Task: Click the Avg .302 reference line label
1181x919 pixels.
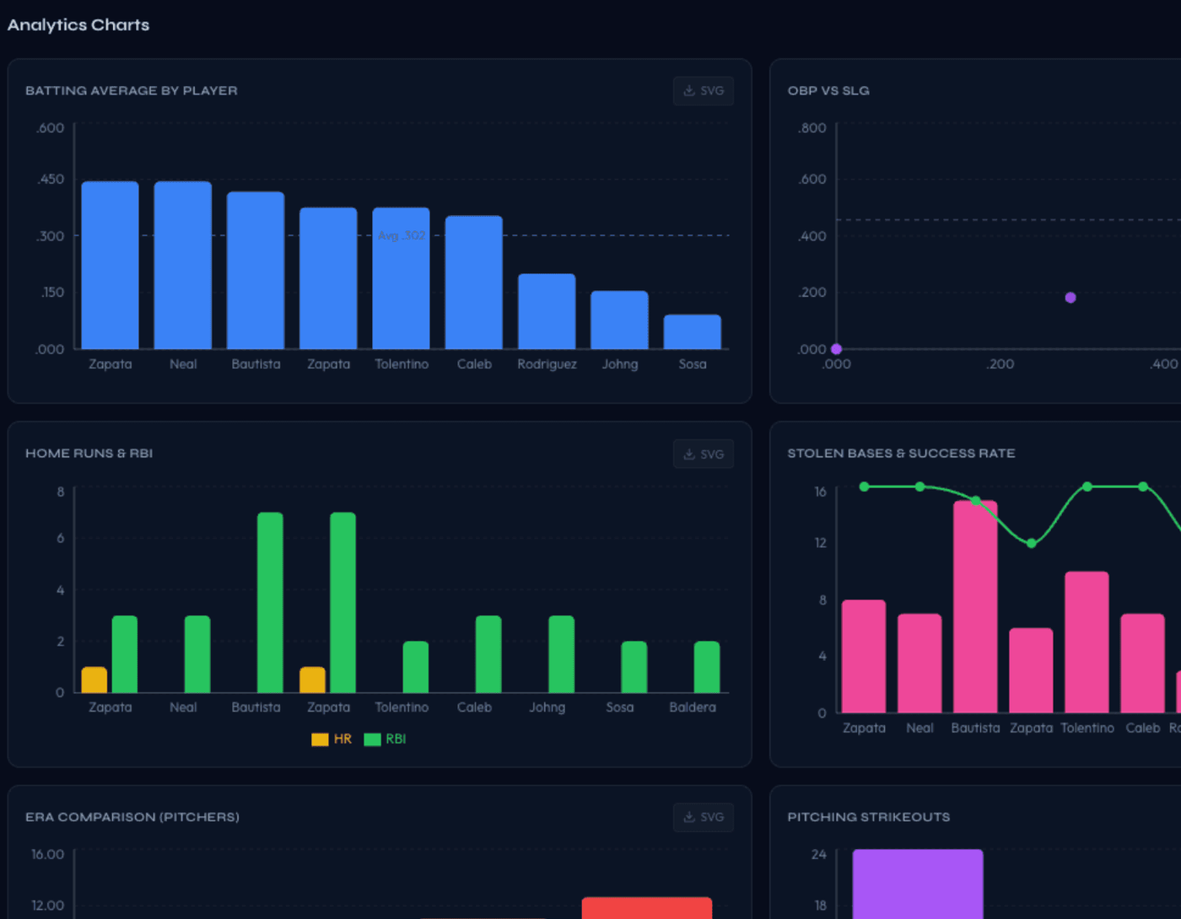Action: [x=402, y=235]
